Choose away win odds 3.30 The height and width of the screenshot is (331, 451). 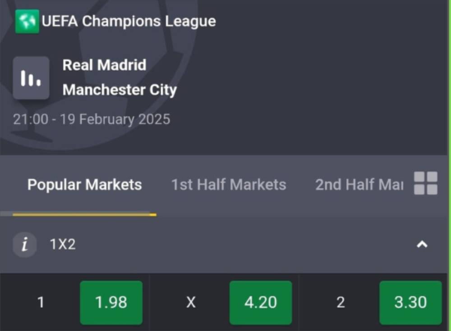[x=410, y=302]
